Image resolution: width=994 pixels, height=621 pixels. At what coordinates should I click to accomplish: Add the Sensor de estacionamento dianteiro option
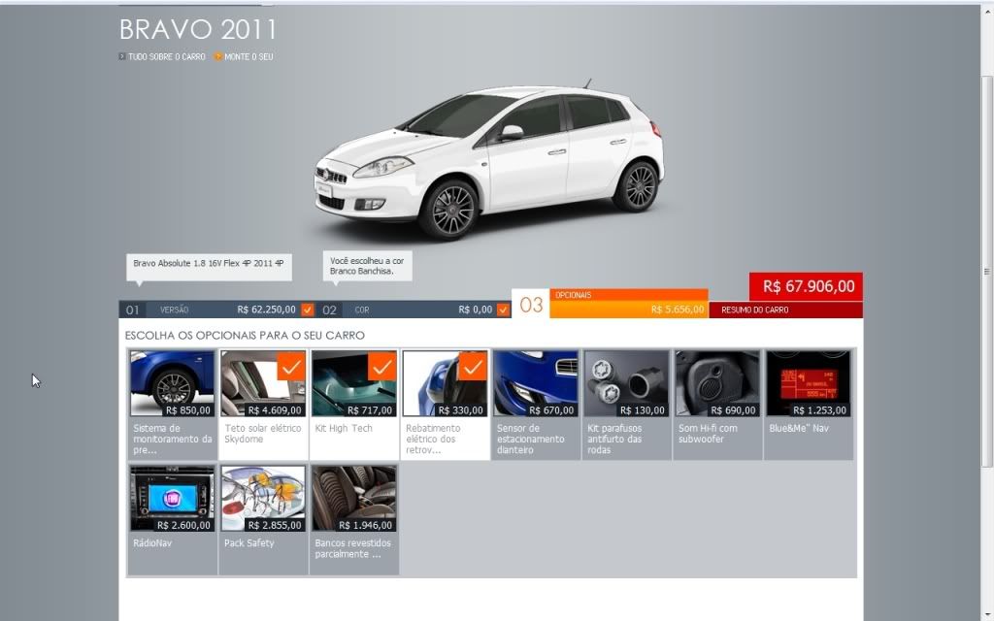click(536, 405)
